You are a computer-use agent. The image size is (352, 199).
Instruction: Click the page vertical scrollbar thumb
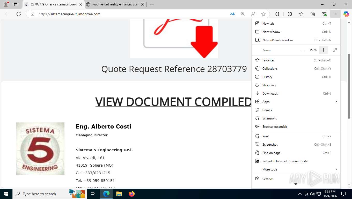click(349, 86)
